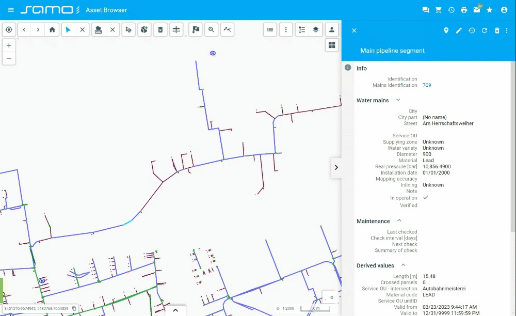The width and height of the screenshot is (516, 316).
Task: Toggle the Maintenance section chevron
Action: (399, 220)
